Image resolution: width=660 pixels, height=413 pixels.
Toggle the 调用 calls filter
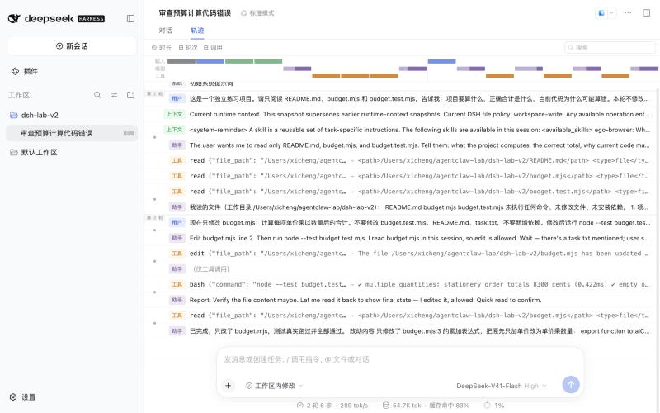tap(213, 48)
